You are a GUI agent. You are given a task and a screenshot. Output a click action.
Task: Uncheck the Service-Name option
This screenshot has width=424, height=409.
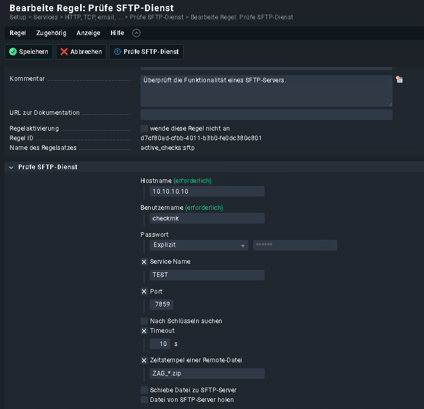144,262
